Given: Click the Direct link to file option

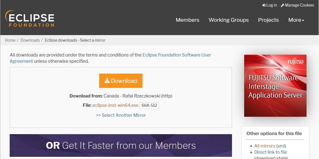Looking at the screenshot, I should point(270,152).
